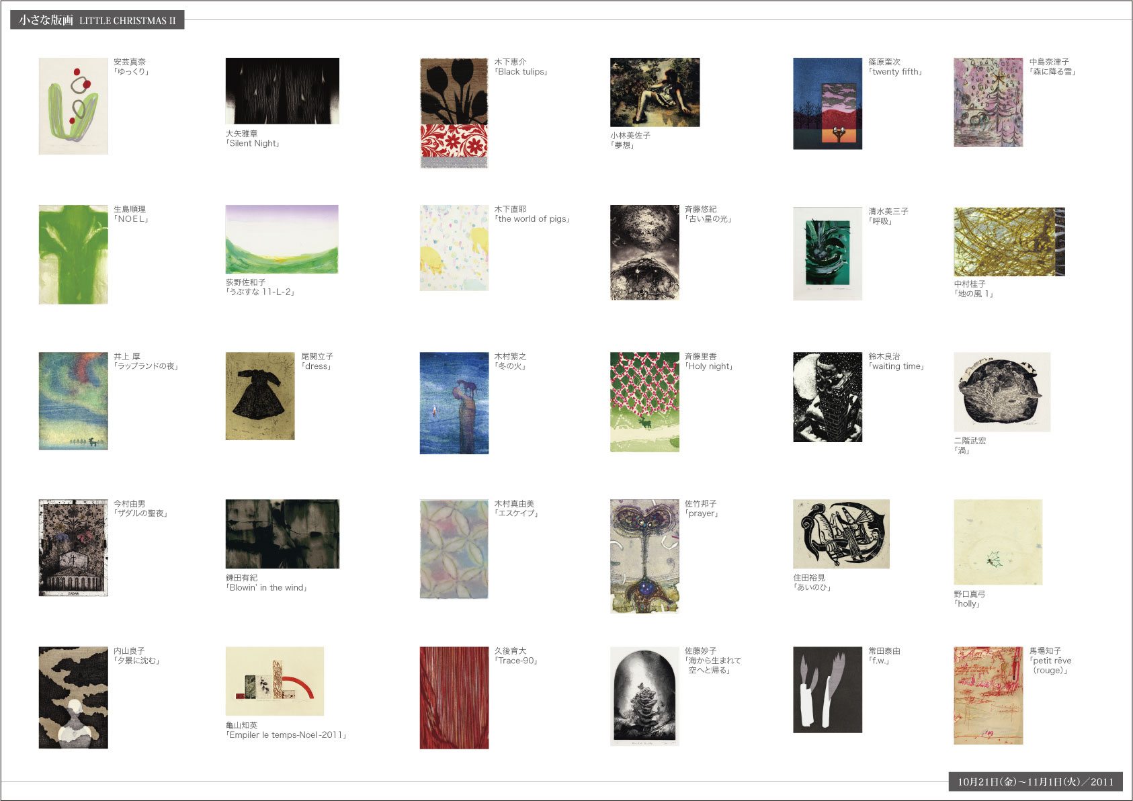Image resolution: width=1133 pixels, height=801 pixels.
Task: Click the 'f.w.' dark print thumbnail
Action: [x=827, y=689]
